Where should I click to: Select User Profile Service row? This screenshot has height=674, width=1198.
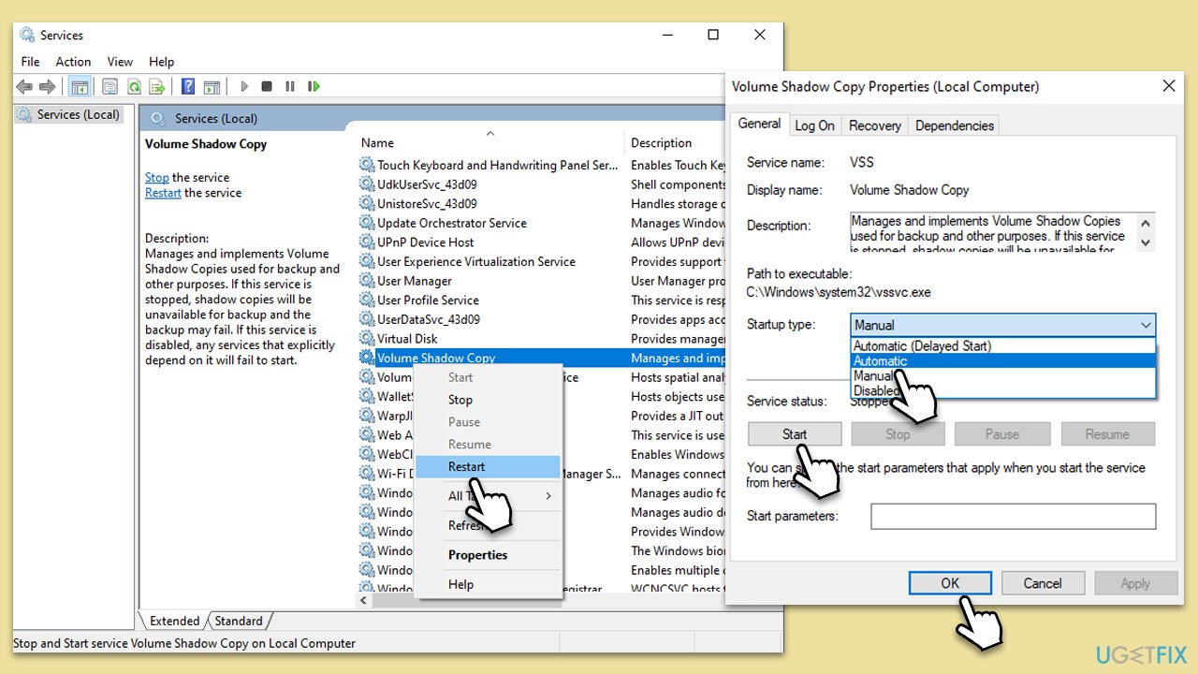(543, 300)
